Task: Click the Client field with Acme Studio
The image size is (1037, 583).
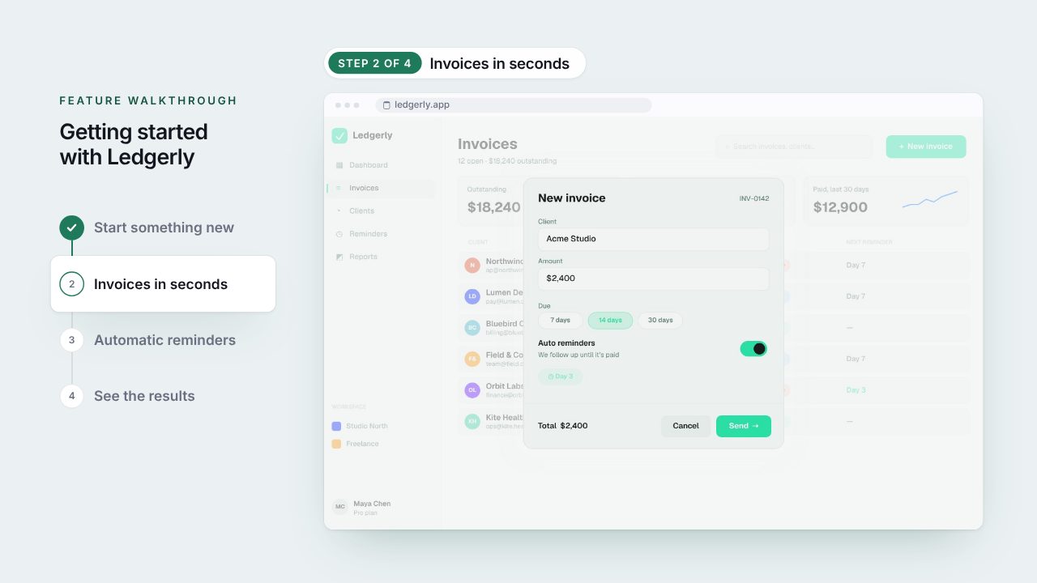Action: point(654,239)
